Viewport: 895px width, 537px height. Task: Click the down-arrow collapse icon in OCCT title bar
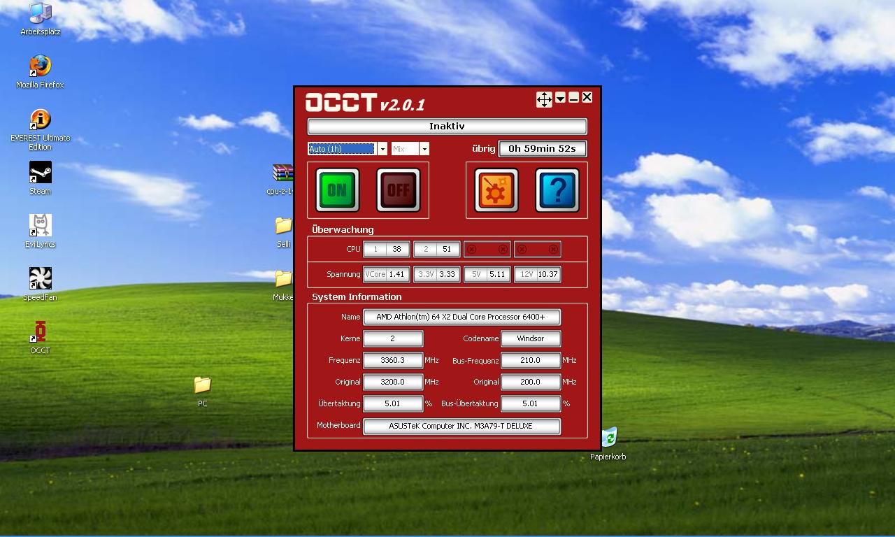[x=561, y=99]
